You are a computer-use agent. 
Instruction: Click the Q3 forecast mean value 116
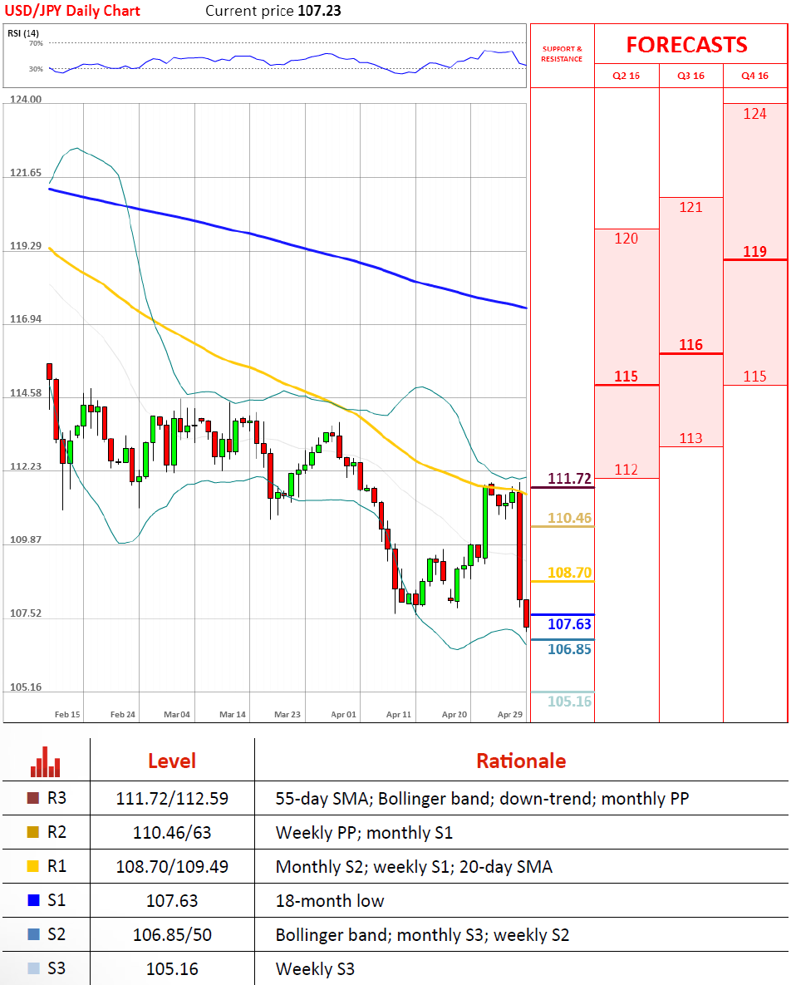[690, 345]
